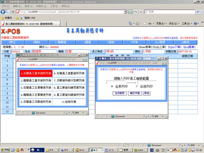Viewport: 204px width, 153px height.
Task: Click the 轉文件檔 button
Action: coord(134,93)
